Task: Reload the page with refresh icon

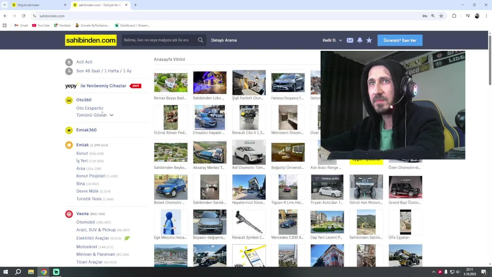Action: tap(23, 16)
